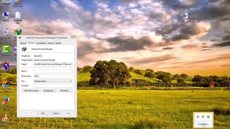Viewport: 230px width, 129px height.
Task: Click the Change Icon button
Action: [x=49, y=91]
